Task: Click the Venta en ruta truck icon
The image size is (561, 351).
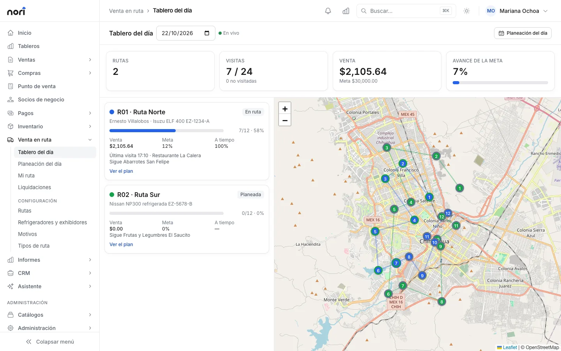Action: click(11, 140)
